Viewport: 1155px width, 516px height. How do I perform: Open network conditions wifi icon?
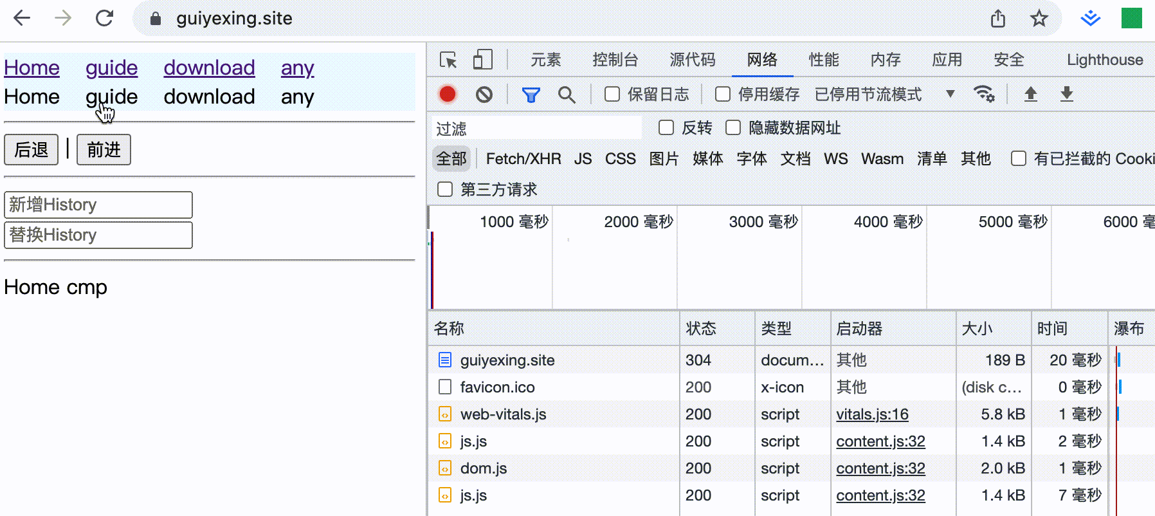[984, 94]
